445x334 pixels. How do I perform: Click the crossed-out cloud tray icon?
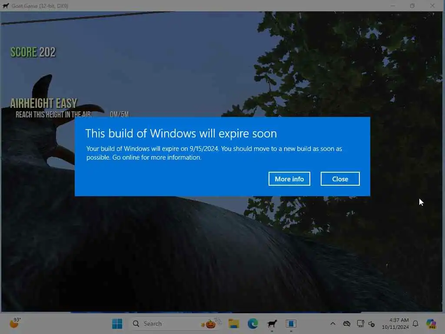(x=346, y=324)
